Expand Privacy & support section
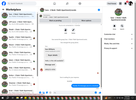The width and height of the screenshot is (136, 100). coord(118,48)
